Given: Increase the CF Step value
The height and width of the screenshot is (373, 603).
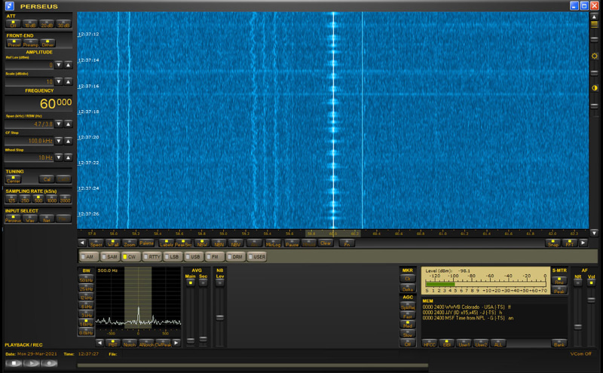Looking at the screenshot, I should (x=68, y=141).
